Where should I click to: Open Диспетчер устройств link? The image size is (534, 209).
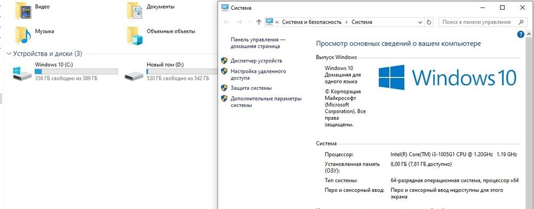[256, 61]
